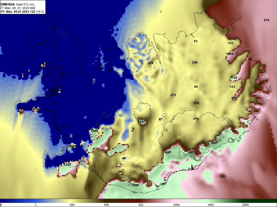Click the 1108 height value
The height and width of the screenshot is (207, 277).
(234, 78)
